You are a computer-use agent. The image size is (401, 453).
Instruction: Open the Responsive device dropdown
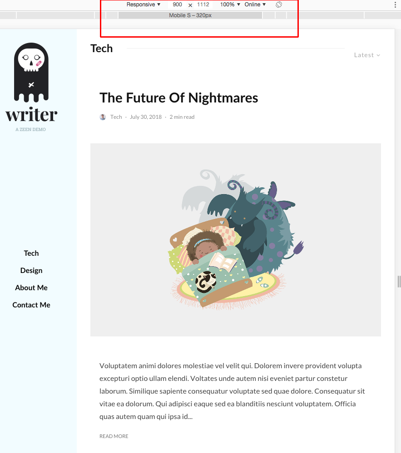pyautogui.click(x=144, y=5)
